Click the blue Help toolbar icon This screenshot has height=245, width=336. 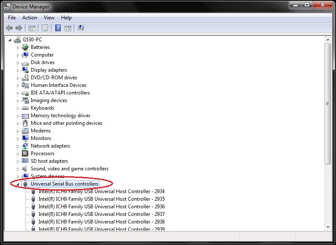(57, 28)
